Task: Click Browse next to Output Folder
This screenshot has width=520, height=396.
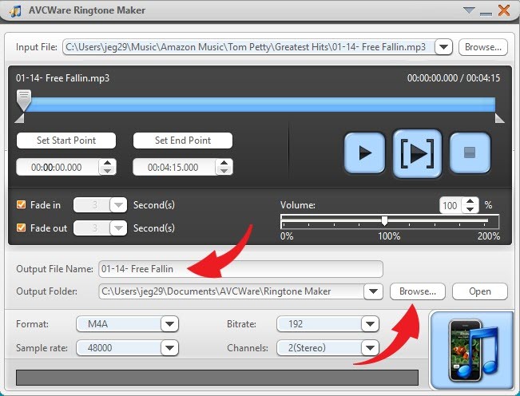Action: (x=418, y=291)
